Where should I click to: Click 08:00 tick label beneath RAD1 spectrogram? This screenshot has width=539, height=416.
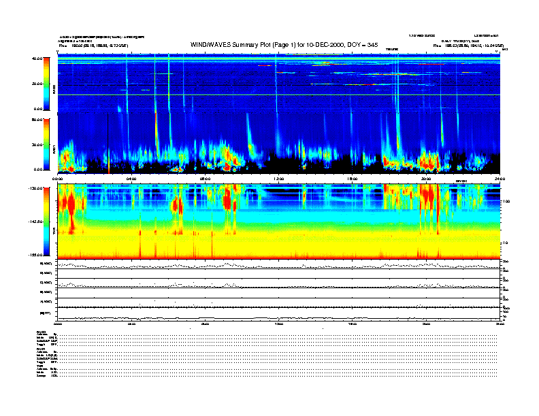click(x=205, y=179)
